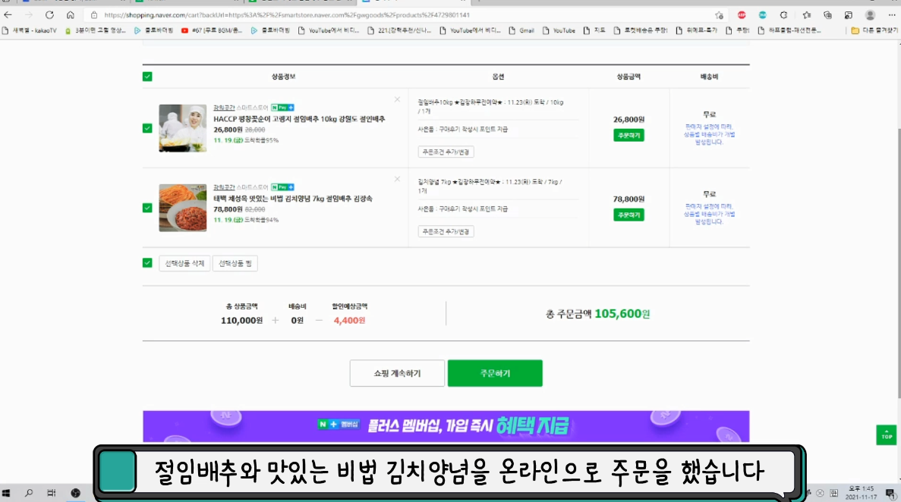This screenshot has height=502, width=901.
Task: Uncheck the HACCP 절임배추 10kg item checkbox
Action: tap(147, 128)
